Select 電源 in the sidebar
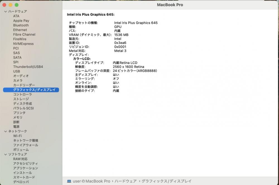This screenshot has width=279, height=185. point(16,127)
